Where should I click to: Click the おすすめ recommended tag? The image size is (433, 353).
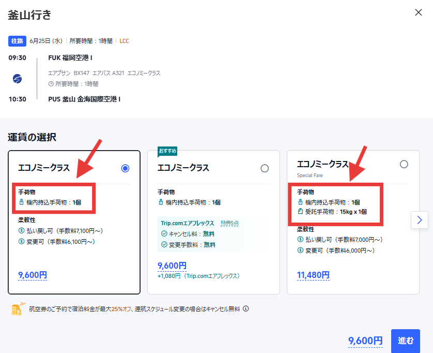tap(167, 151)
